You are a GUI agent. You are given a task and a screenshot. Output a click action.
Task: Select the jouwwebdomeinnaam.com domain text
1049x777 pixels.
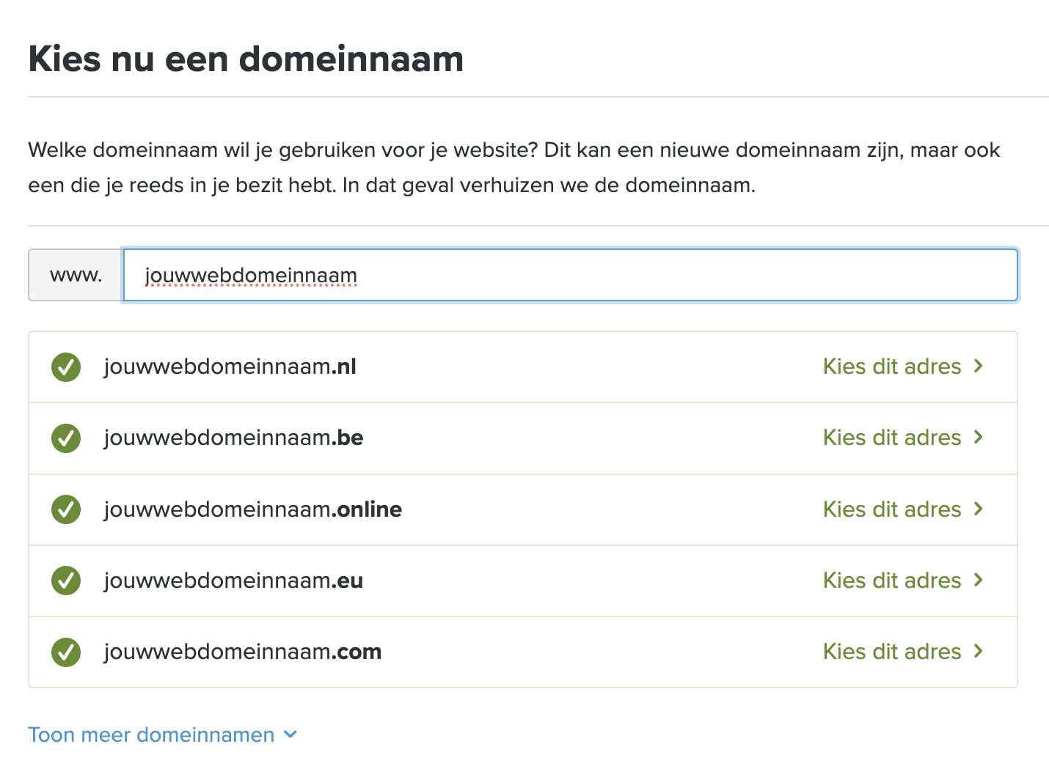click(x=243, y=652)
